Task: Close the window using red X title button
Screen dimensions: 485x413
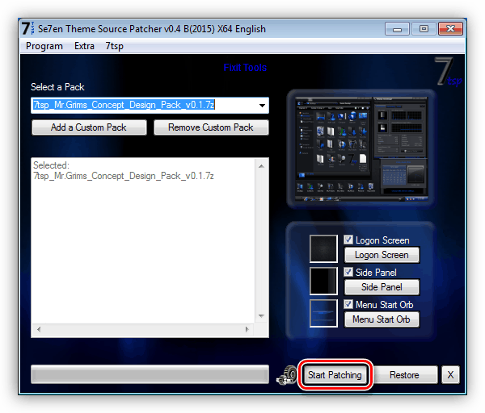Action: click(450, 29)
